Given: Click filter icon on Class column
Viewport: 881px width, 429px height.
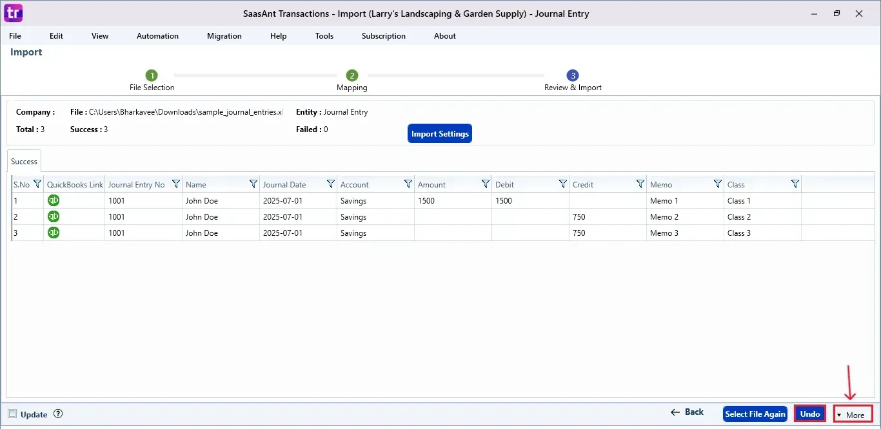Looking at the screenshot, I should pos(795,184).
